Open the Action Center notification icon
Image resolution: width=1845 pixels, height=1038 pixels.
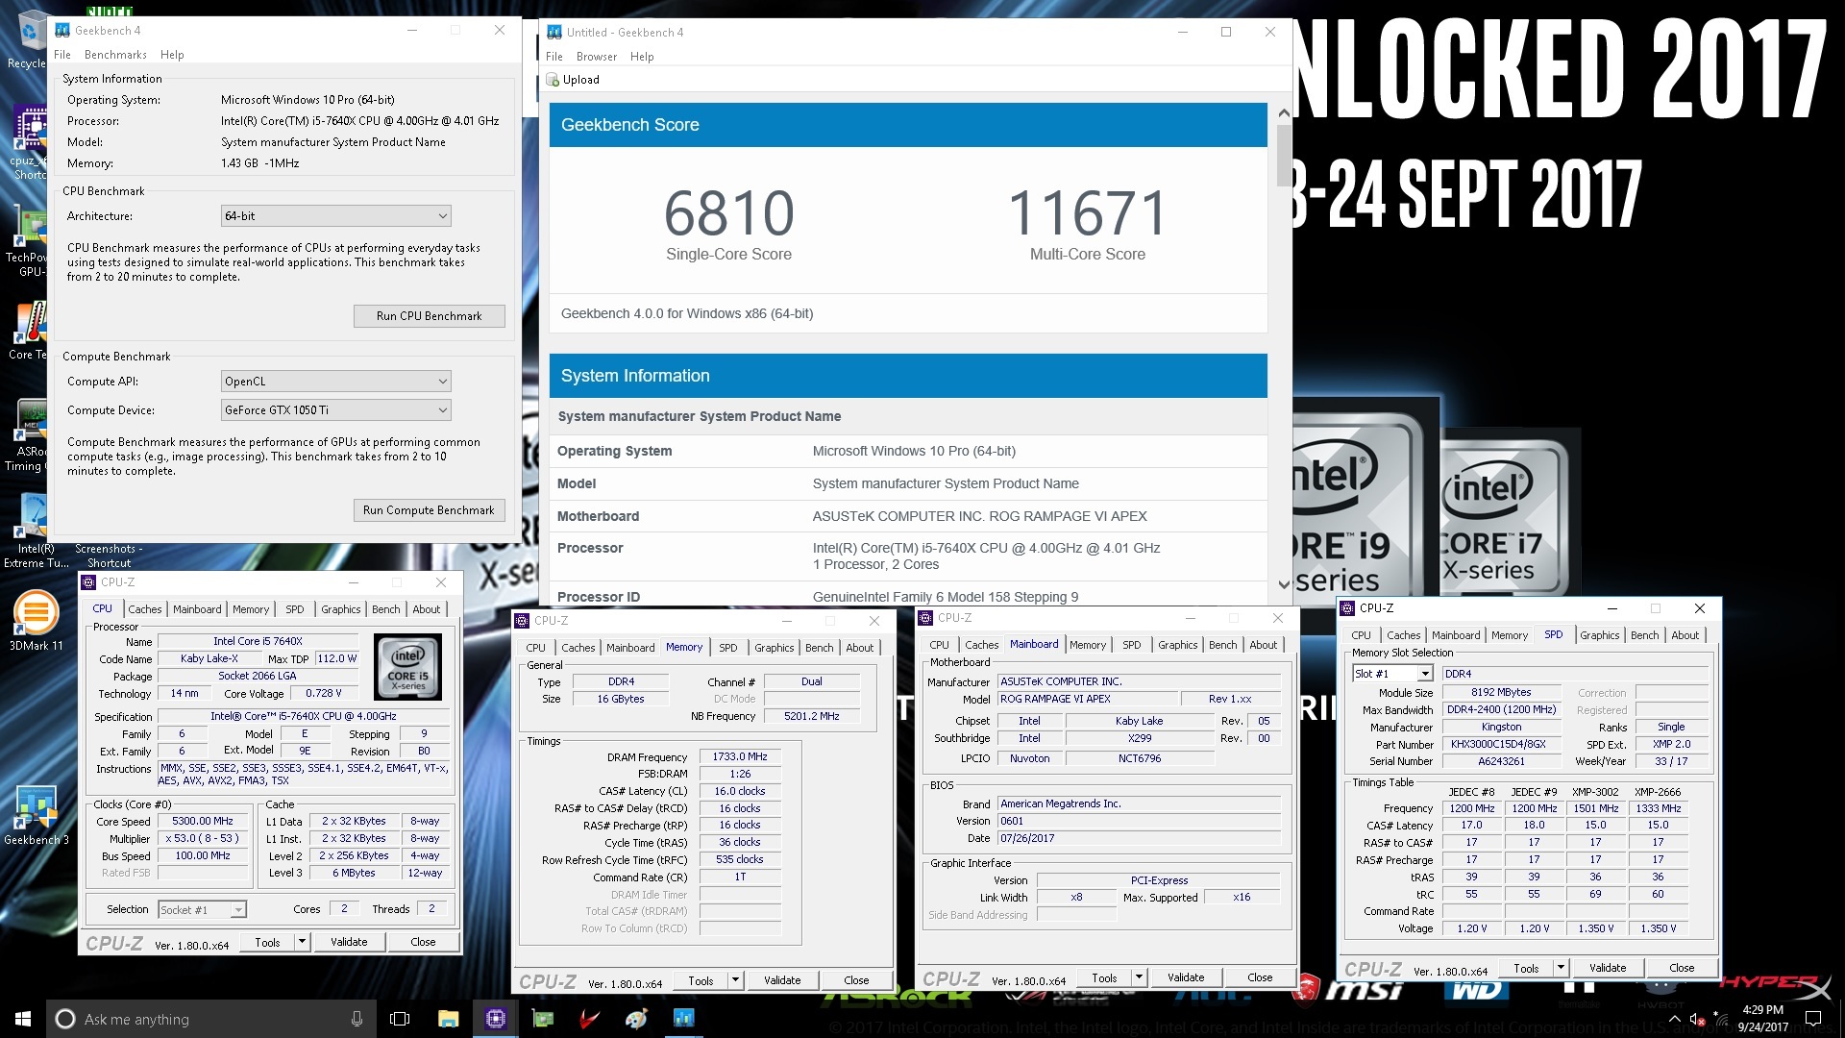[1813, 1019]
